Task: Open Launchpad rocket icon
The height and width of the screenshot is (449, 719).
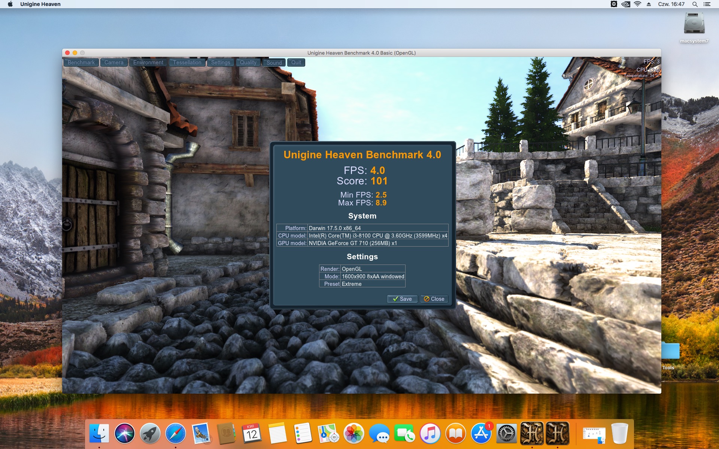Action: (150, 434)
